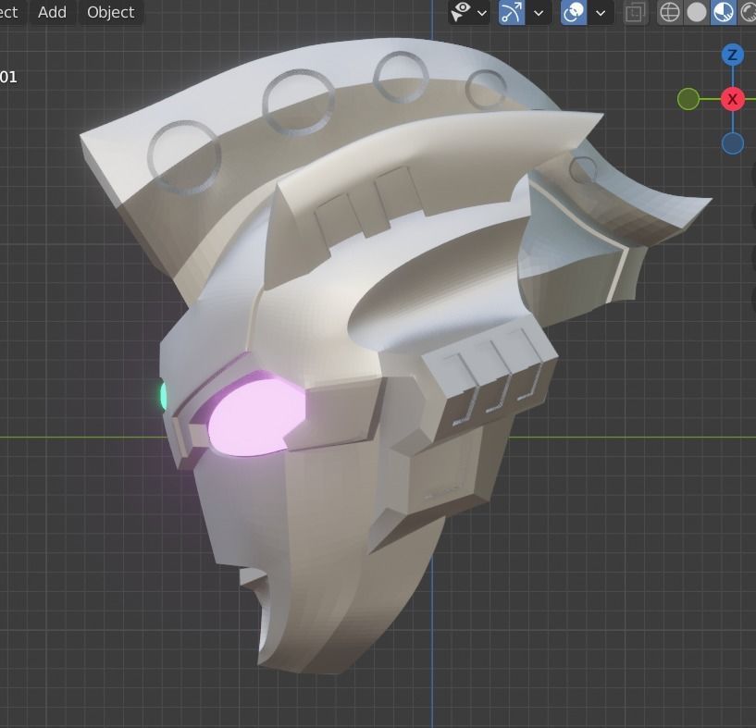Screen dimensions: 756x728
Task: Select the small green light on helmet front
Action: tap(164, 395)
